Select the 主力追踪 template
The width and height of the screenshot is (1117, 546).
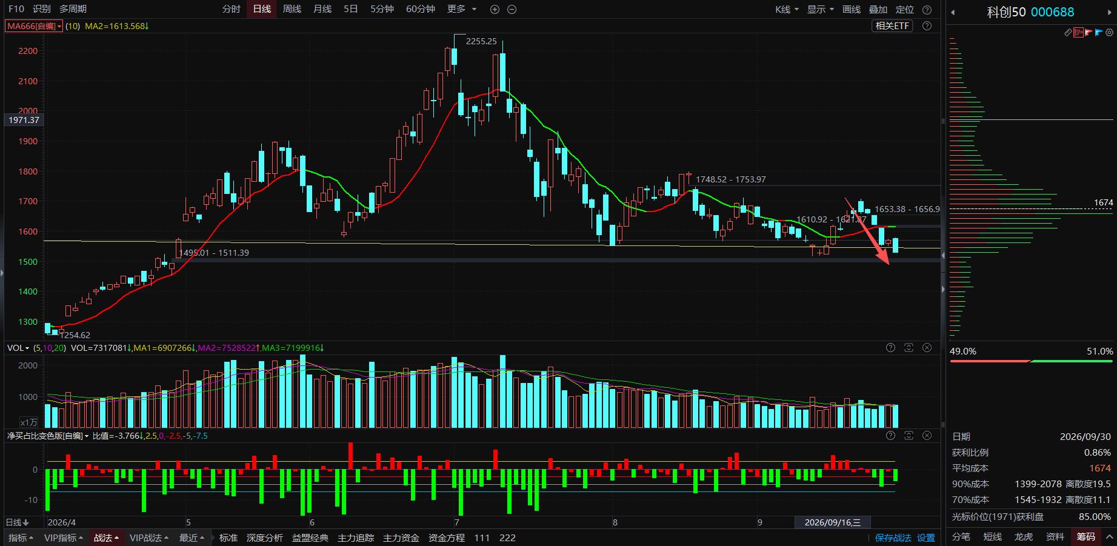coord(356,538)
